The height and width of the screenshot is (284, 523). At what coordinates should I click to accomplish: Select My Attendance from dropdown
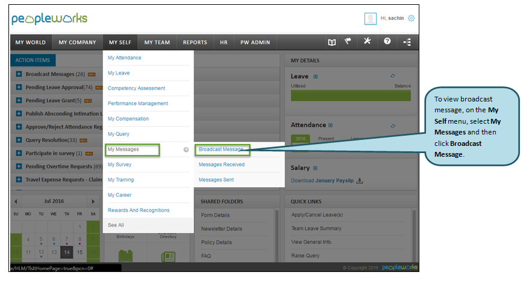click(124, 58)
